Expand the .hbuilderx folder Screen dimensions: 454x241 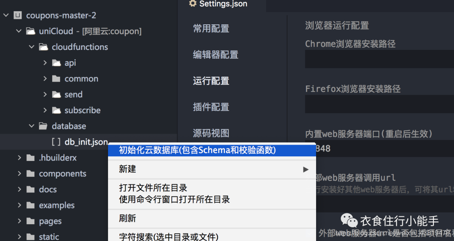[x=19, y=158]
